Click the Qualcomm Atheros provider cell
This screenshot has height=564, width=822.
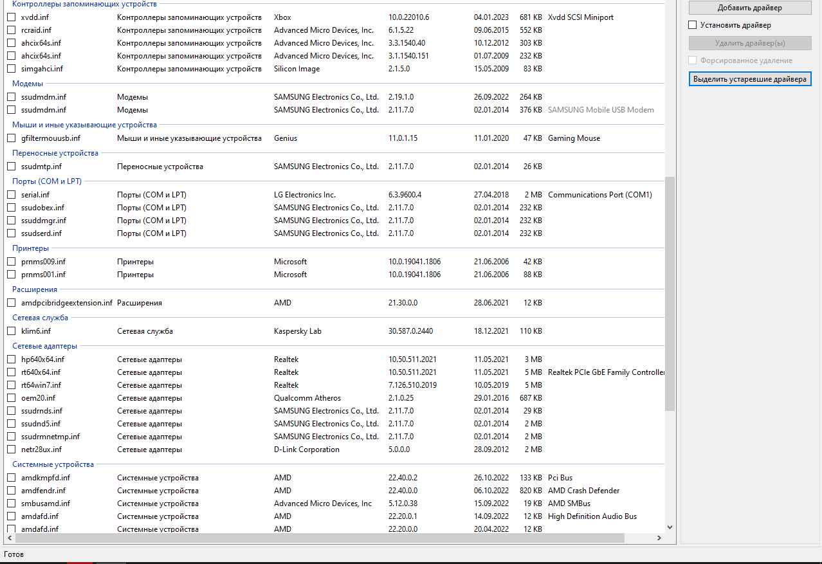[307, 398]
